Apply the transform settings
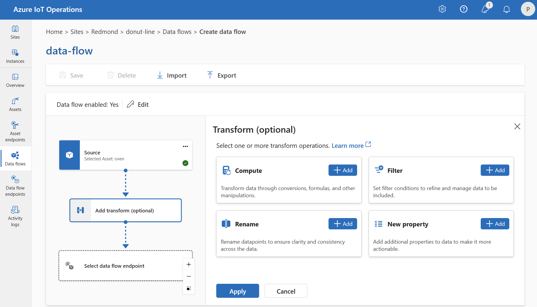 (x=238, y=291)
